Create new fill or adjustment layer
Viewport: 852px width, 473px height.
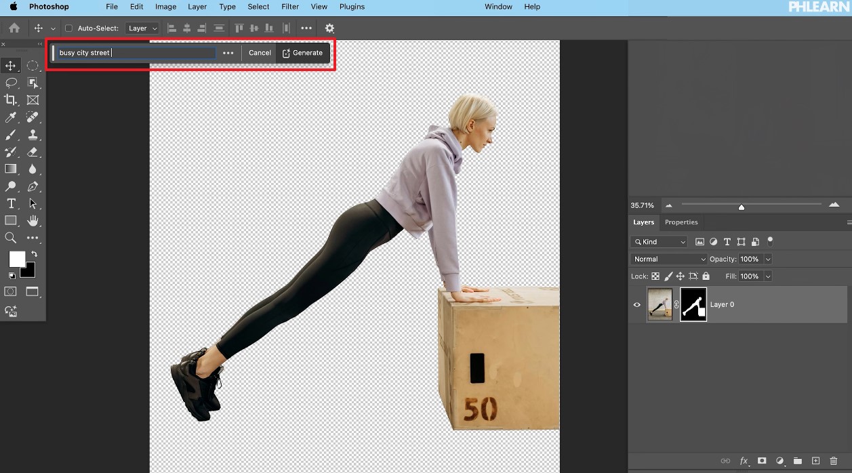tap(779, 461)
